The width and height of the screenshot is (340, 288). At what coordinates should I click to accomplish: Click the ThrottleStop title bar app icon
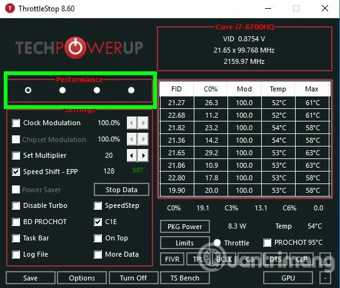[10, 9]
